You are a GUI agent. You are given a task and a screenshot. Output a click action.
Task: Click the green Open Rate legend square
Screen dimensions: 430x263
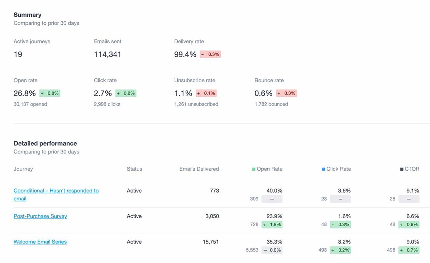pyautogui.click(x=254, y=169)
